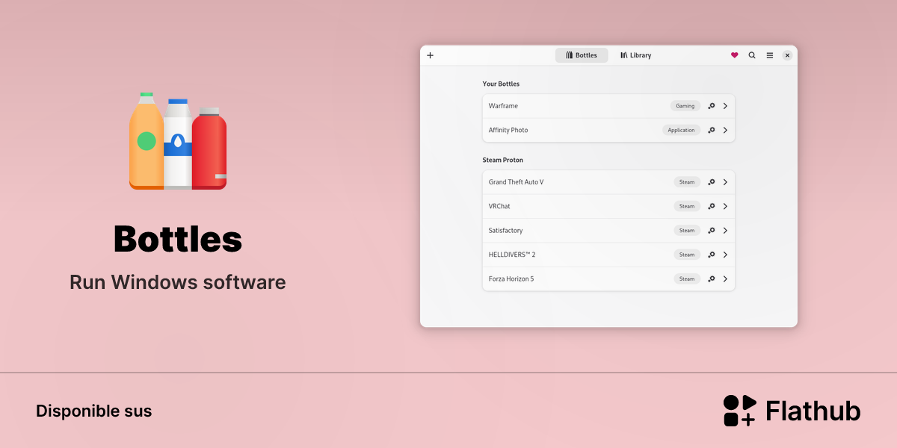
Task: Click the gear run icon for HELLDIVERS 2
Action: tap(712, 255)
